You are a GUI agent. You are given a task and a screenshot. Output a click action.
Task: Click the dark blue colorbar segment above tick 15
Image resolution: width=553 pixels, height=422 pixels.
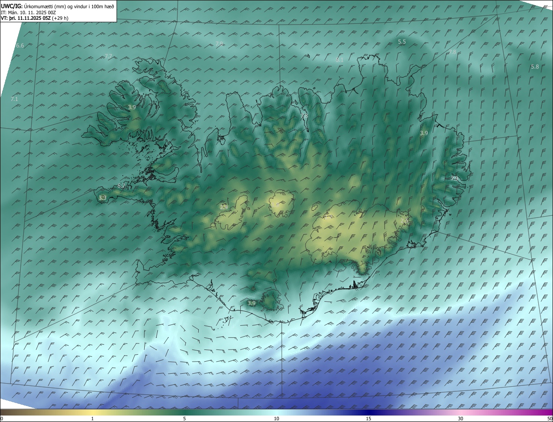[x=369, y=413]
